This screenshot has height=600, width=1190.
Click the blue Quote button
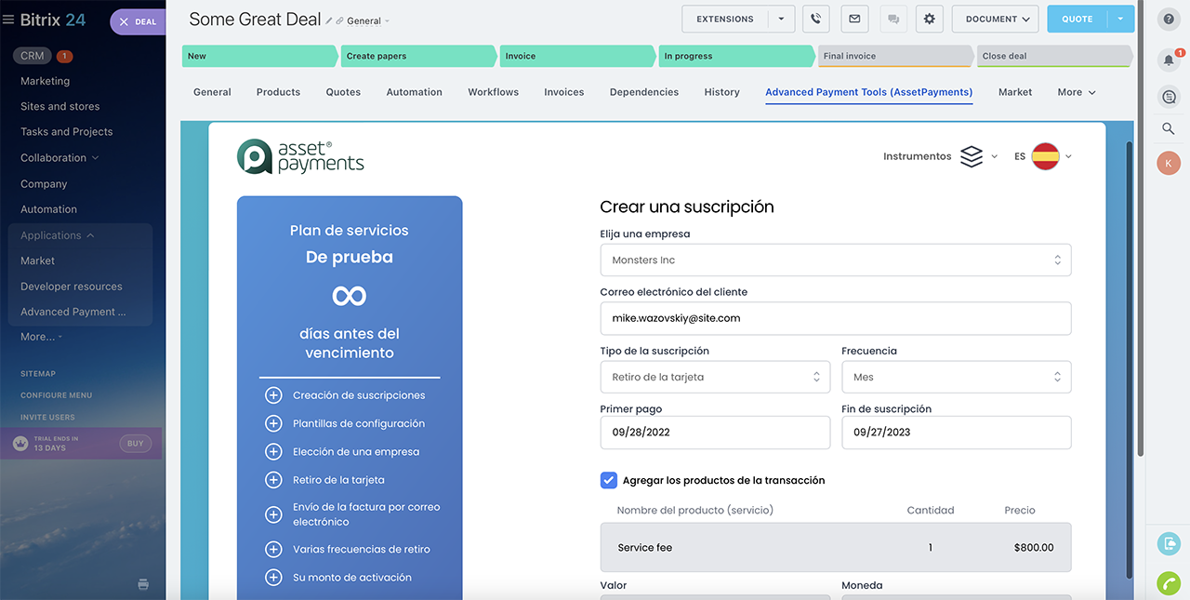(x=1077, y=19)
